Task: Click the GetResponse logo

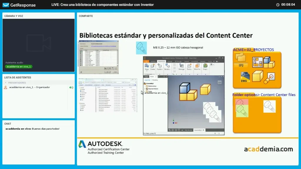Action: (19, 5)
